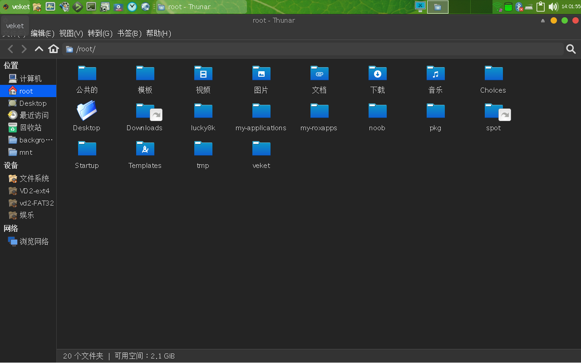Viewport: 581px width, 363px height.
Task: Select the my-roxapps folder
Action: (x=319, y=117)
